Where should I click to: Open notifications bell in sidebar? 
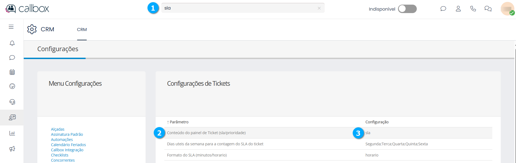click(x=12, y=43)
